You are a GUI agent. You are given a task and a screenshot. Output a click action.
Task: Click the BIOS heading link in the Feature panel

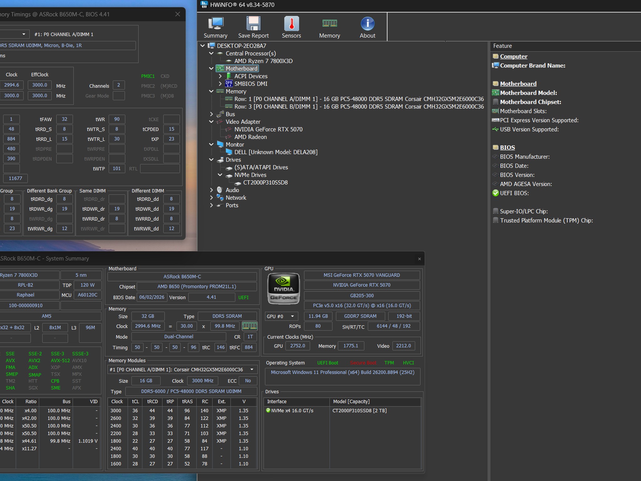[x=507, y=147]
